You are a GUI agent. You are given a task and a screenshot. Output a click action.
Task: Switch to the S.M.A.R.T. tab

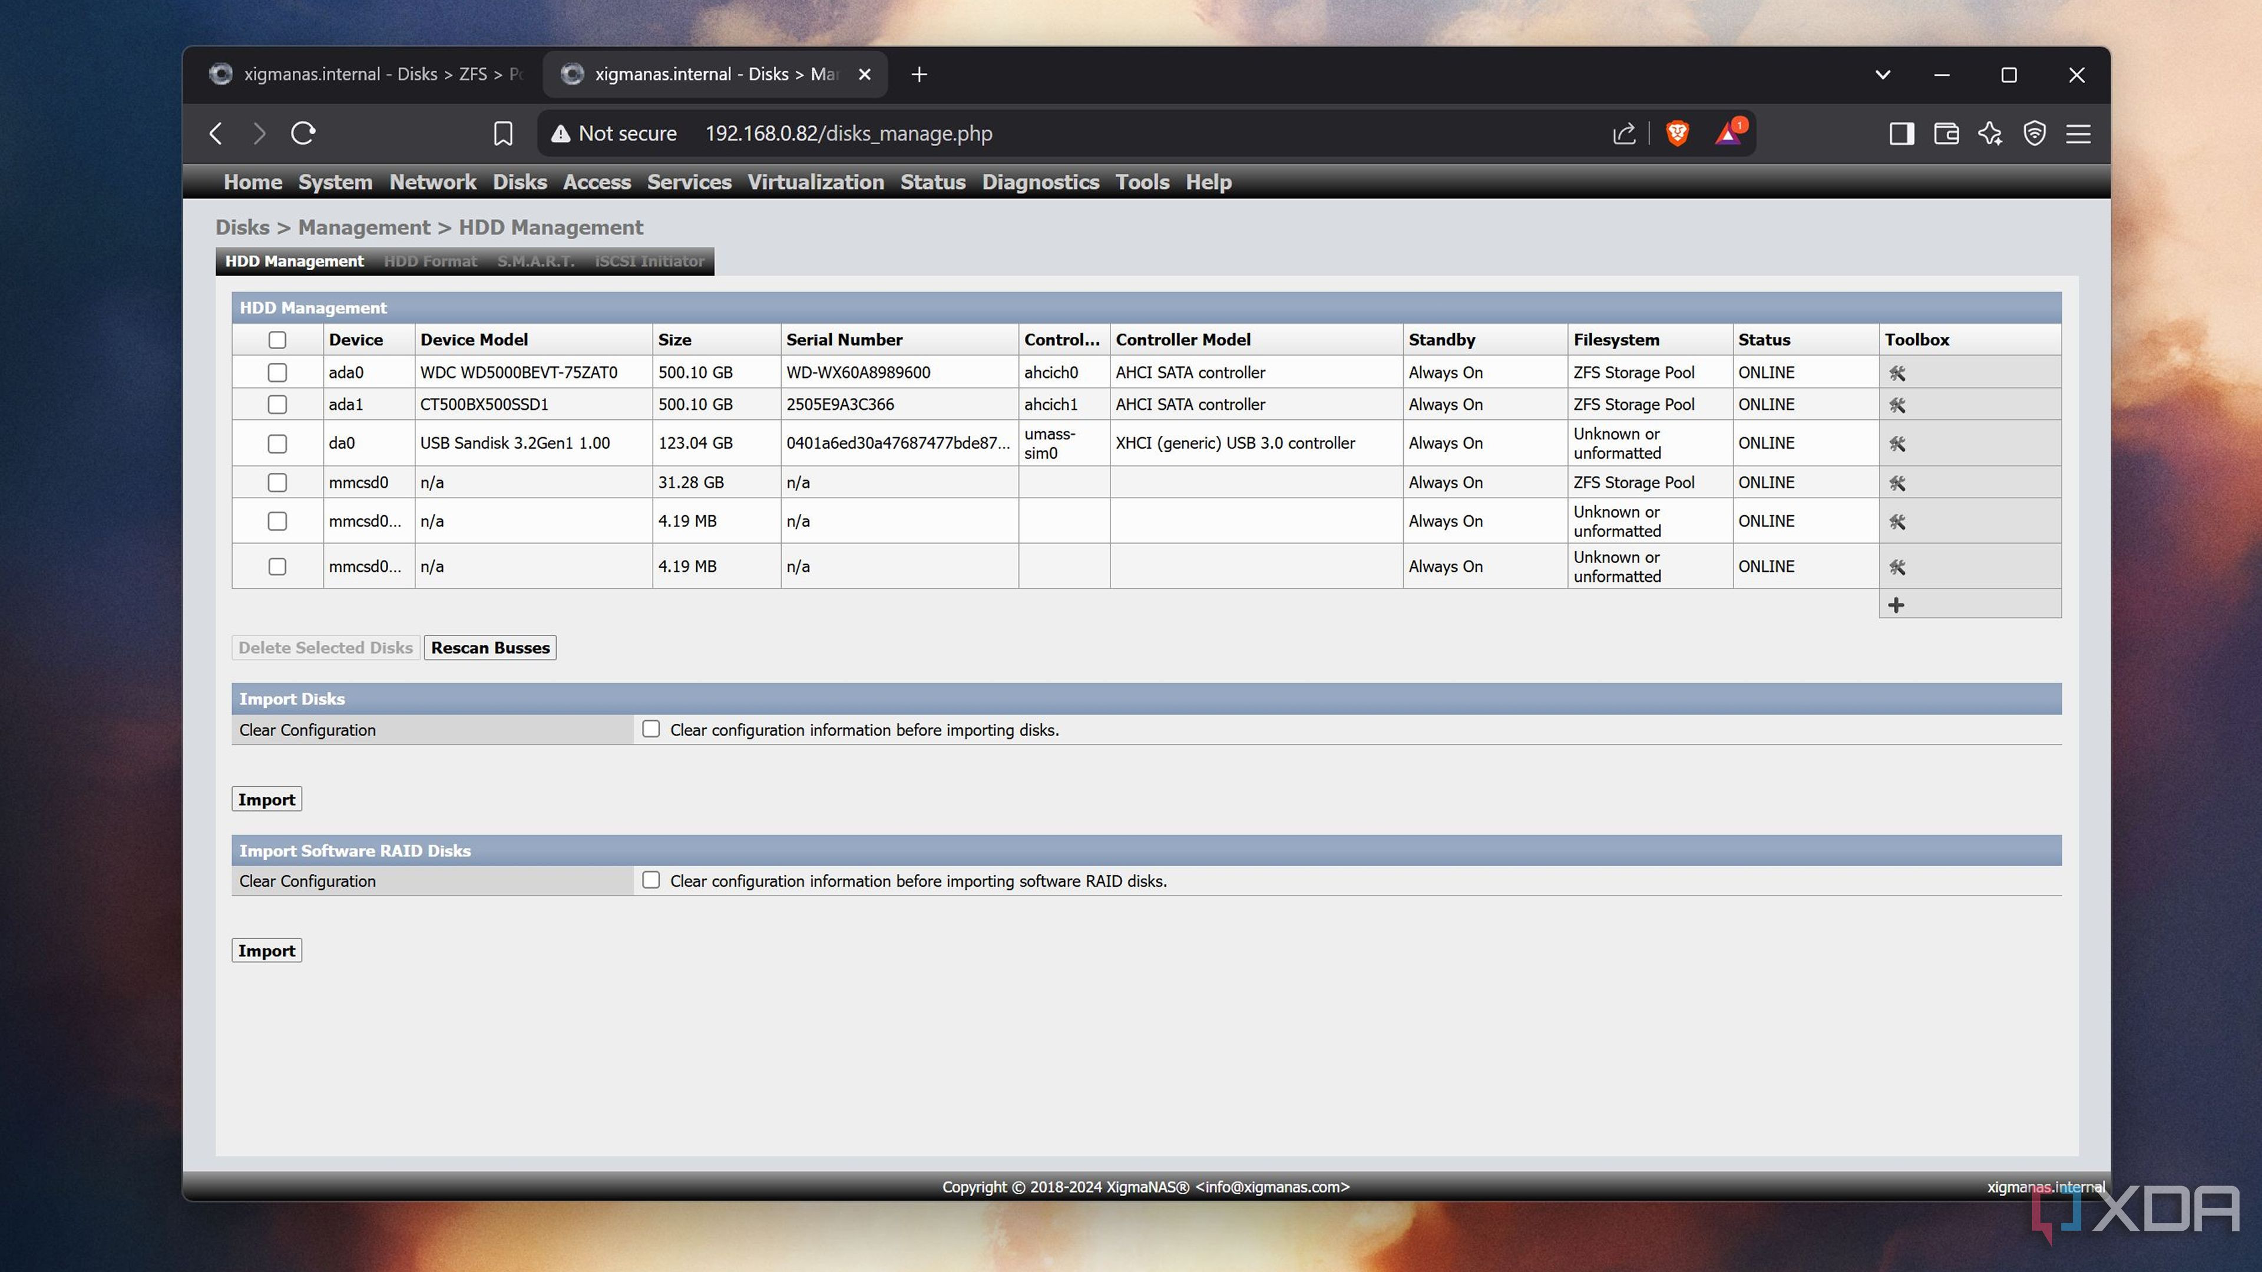pyautogui.click(x=535, y=261)
